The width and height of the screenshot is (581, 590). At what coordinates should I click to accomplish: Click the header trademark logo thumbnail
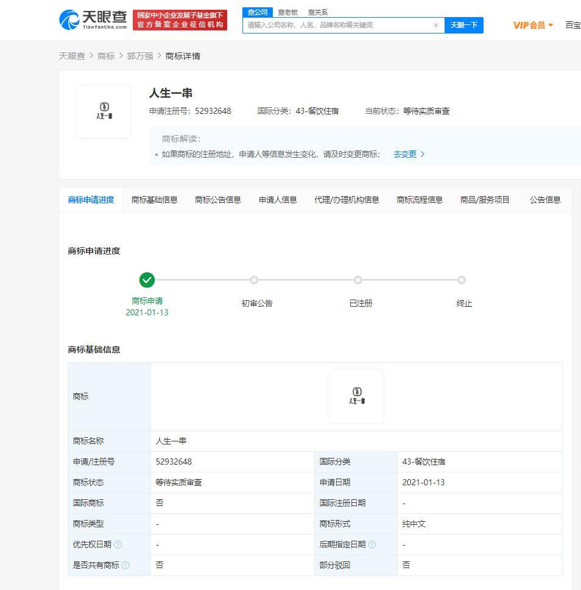pyautogui.click(x=104, y=111)
